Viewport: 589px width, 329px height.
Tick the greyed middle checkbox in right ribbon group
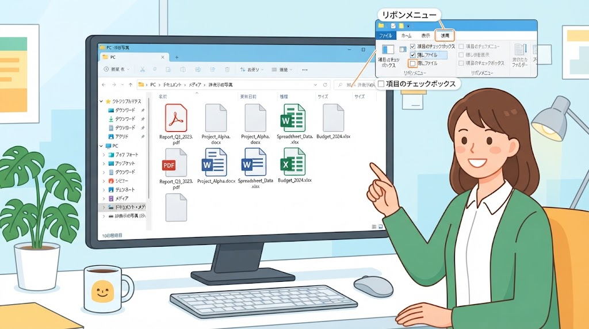461,55
